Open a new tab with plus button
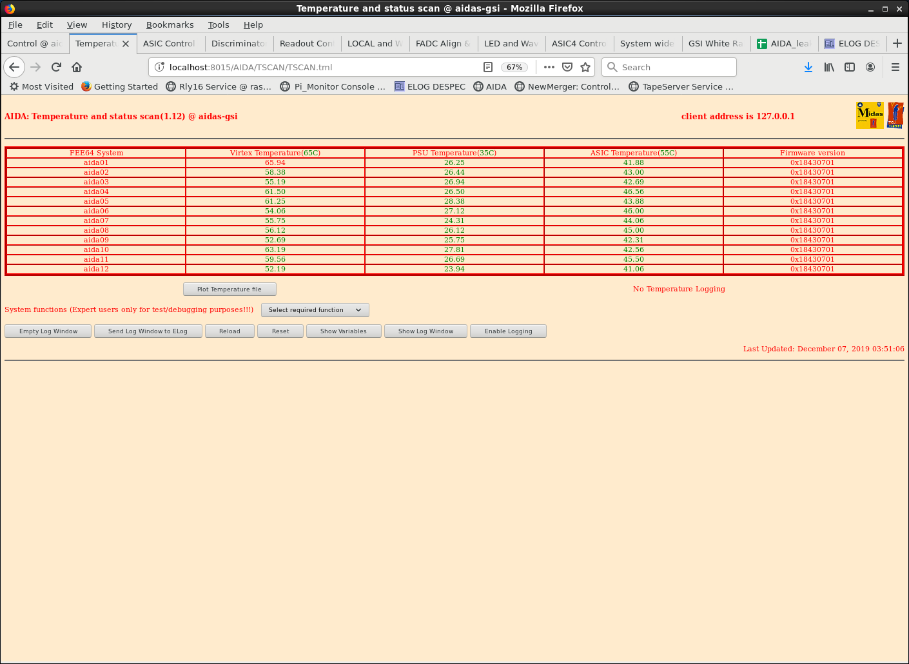The width and height of the screenshot is (909, 664). click(897, 43)
